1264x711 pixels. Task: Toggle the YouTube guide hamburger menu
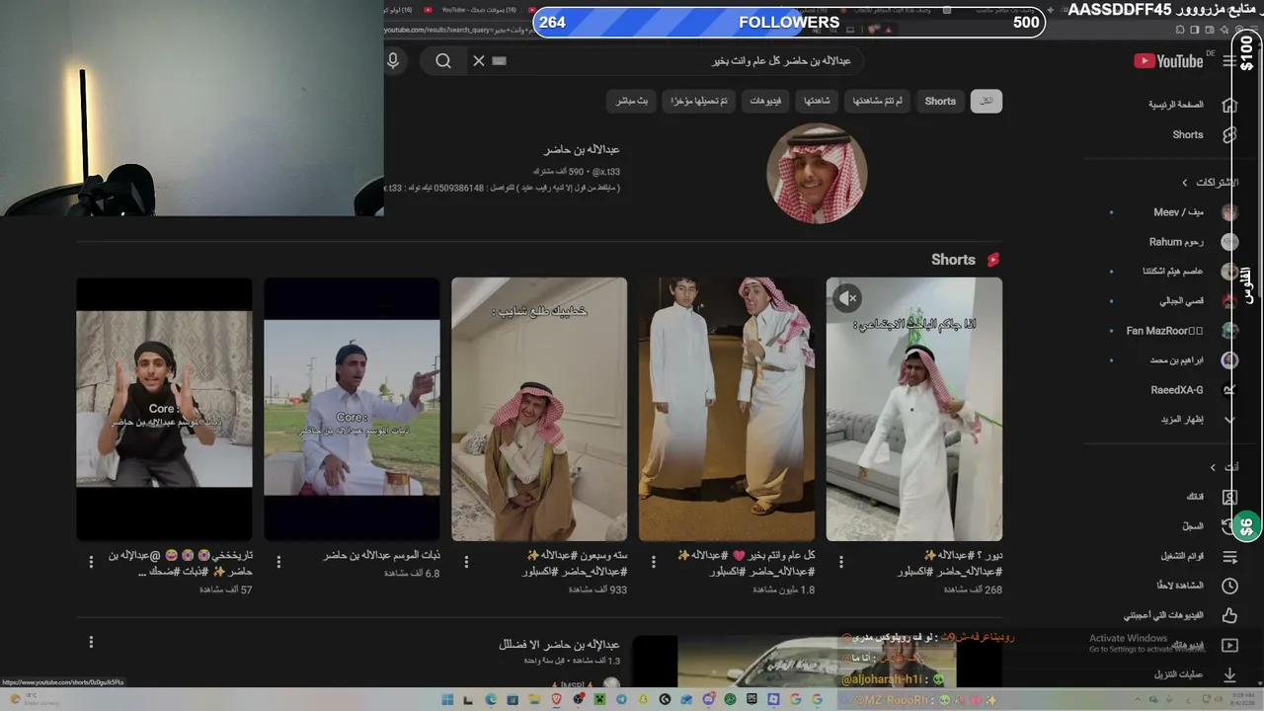click(x=1229, y=61)
